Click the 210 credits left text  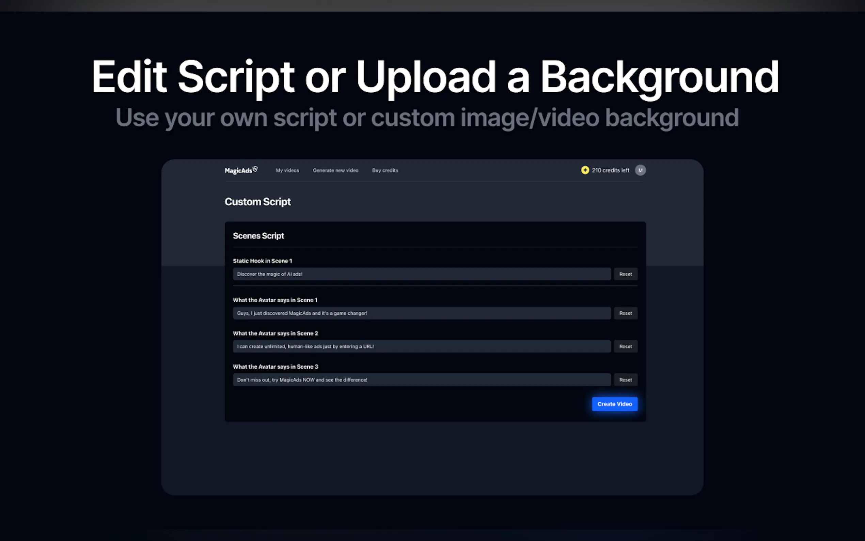pos(610,170)
